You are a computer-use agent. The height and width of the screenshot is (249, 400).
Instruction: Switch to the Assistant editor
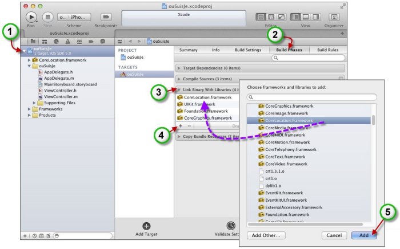click(271, 17)
